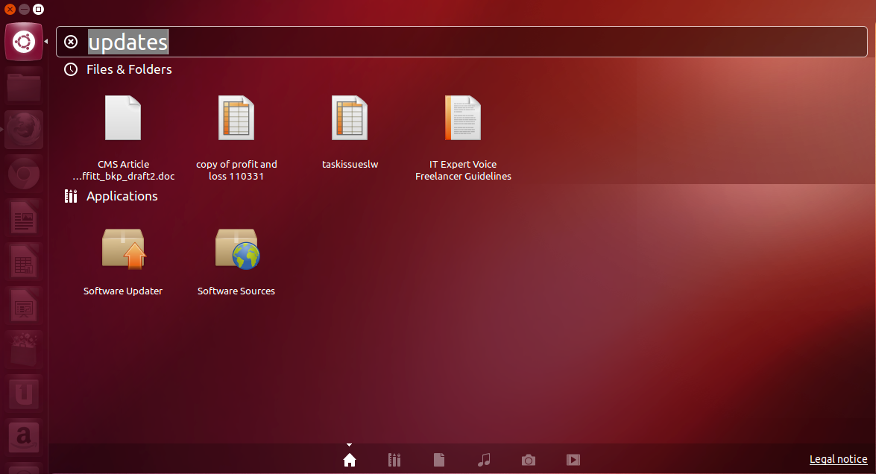The height and width of the screenshot is (474, 876).
Task: Open LibreOffice Writer from the launcher
Action: point(23,218)
